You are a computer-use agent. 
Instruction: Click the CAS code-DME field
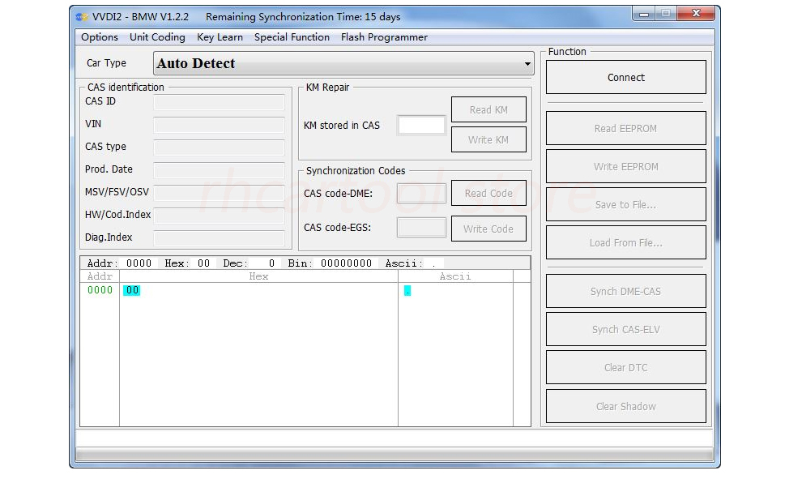coord(421,194)
